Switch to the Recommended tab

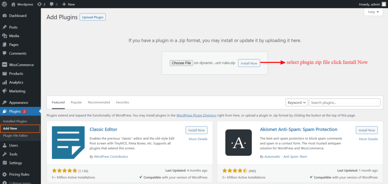pyautogui.click(x=99, y=102)
